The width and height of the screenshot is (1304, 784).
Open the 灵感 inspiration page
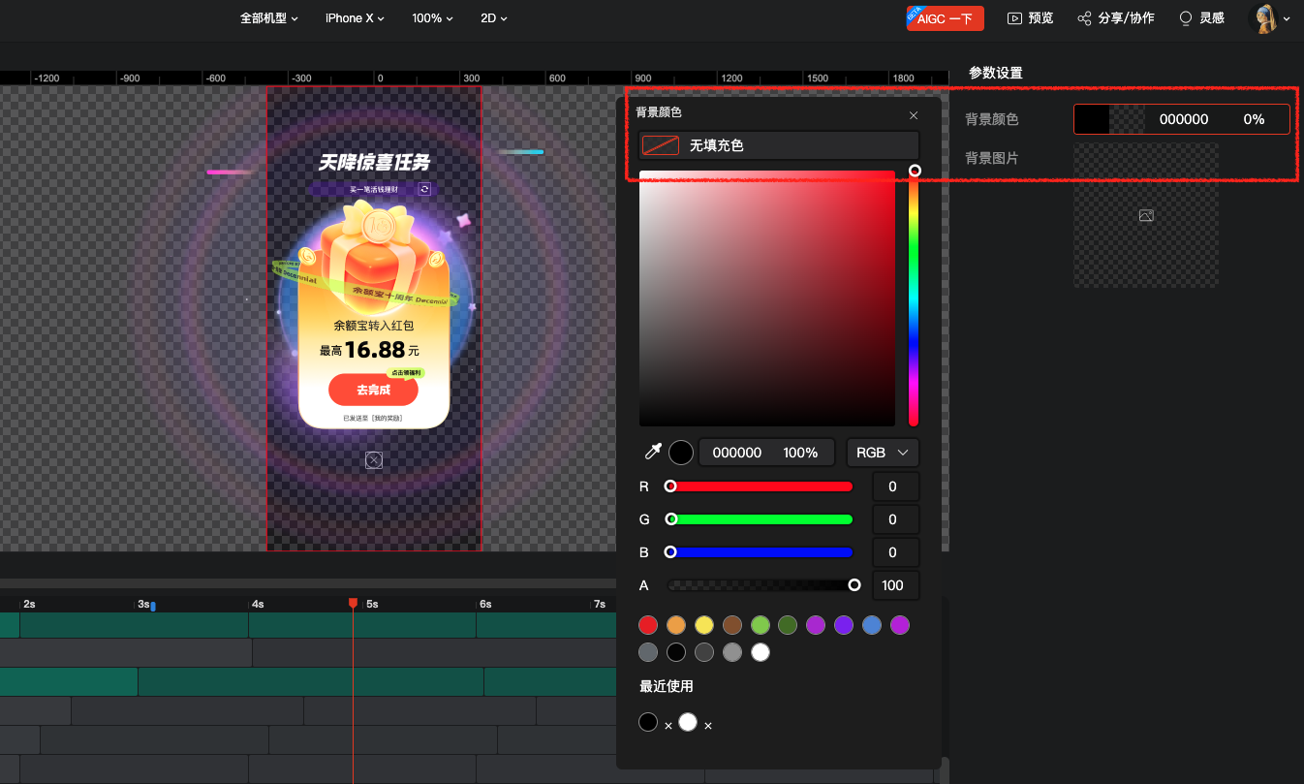tap(1201, 18)
